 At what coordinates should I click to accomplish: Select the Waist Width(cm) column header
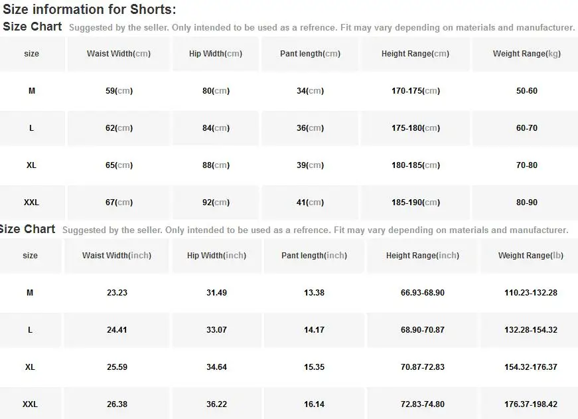click(x=119, y=54)
